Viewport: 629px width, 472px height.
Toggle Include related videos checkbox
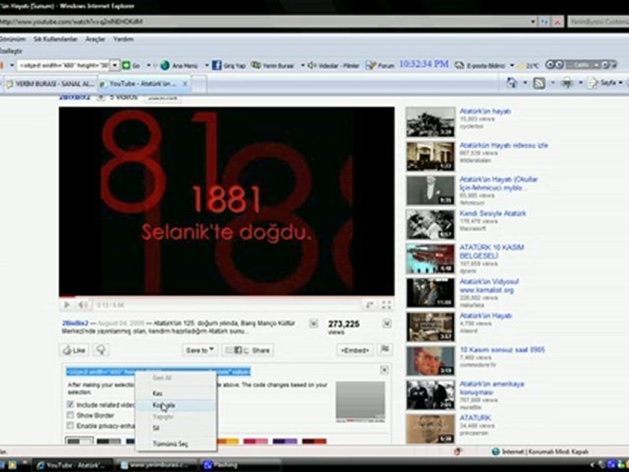(x=71, y=404)
